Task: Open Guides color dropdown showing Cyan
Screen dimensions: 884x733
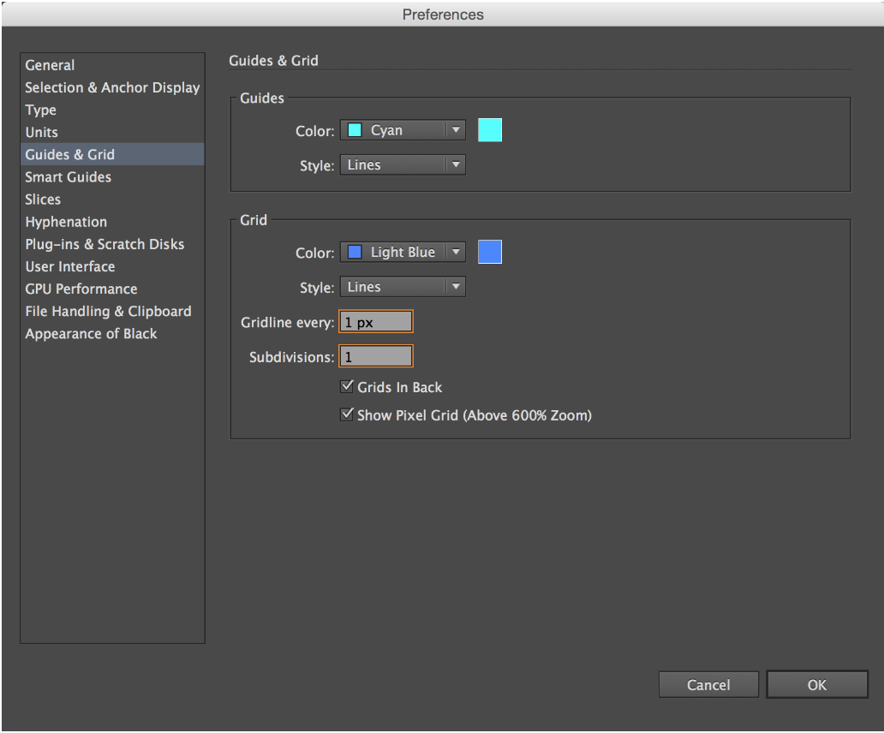Action: [403, 130]
